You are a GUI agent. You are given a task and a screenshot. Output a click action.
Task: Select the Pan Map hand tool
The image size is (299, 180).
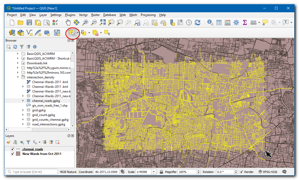coord(68,22)
